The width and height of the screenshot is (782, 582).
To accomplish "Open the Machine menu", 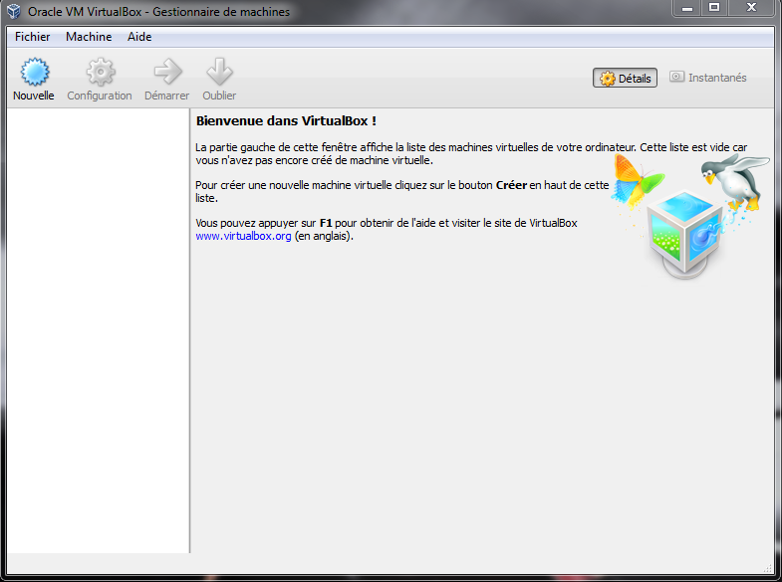I will [x=89, y=37].
